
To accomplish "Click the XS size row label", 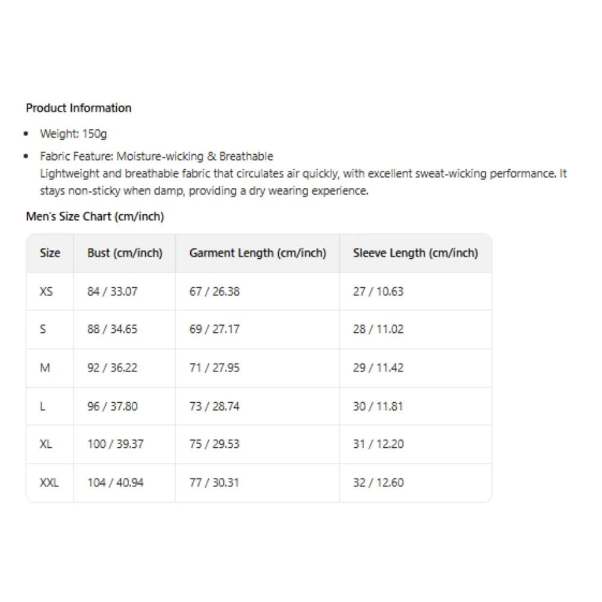I will [x=46, y=291].
